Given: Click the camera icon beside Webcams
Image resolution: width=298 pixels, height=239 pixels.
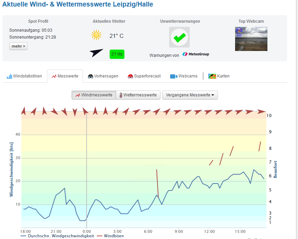Looking at the screenshot, I should pos(173,76).
